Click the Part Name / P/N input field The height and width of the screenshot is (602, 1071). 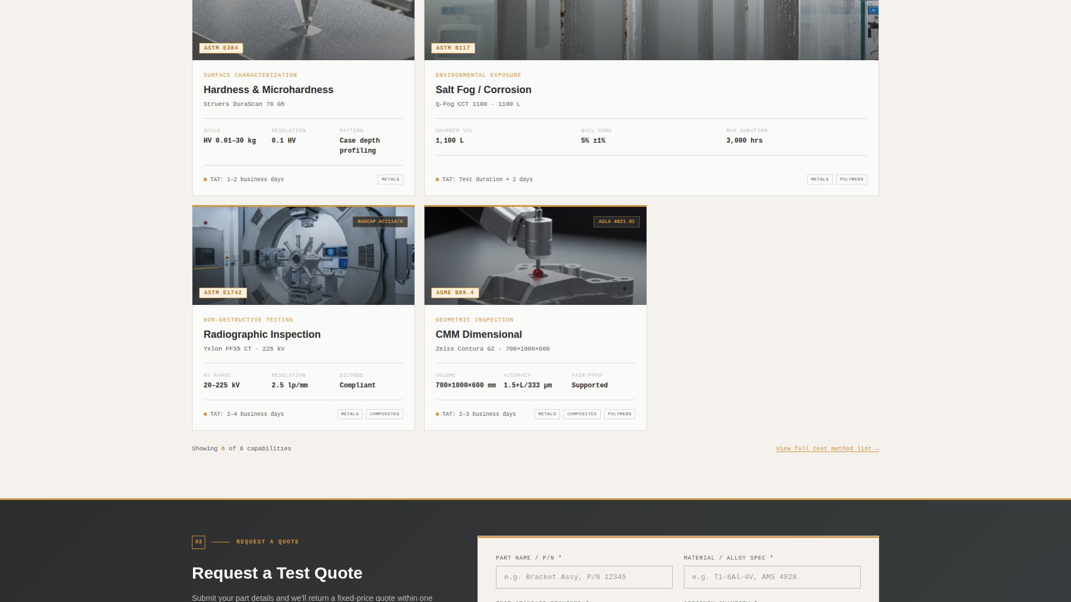tap(584, 577)
